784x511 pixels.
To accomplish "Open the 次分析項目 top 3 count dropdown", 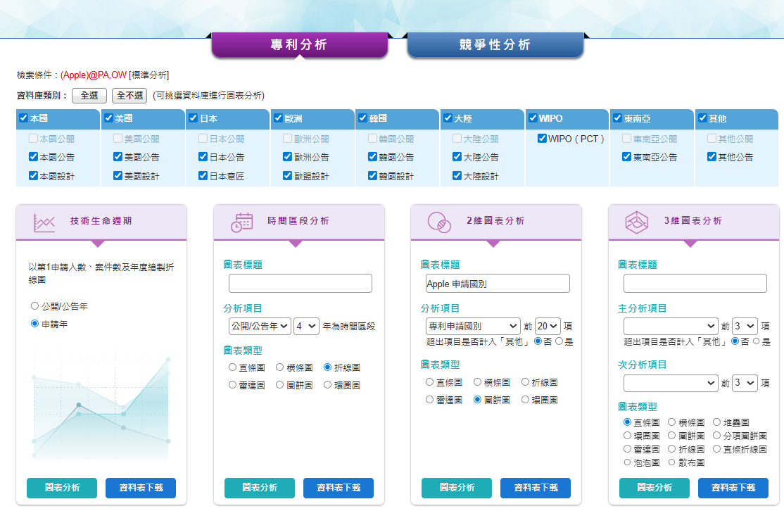I will [745, 383].
